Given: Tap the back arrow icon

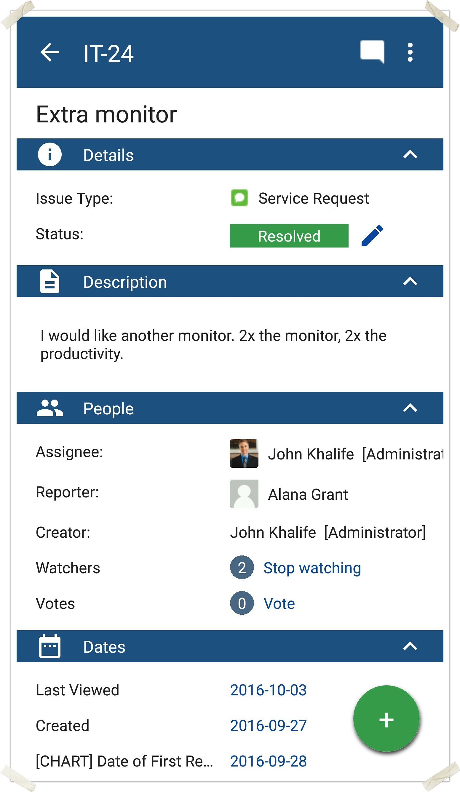Looking at the screenshot, I should 49,52.
